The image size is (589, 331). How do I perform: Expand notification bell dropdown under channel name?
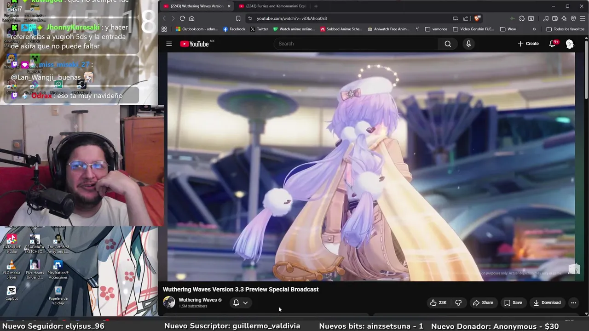[245, 302]
